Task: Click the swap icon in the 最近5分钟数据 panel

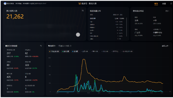Action: (41, 46)
